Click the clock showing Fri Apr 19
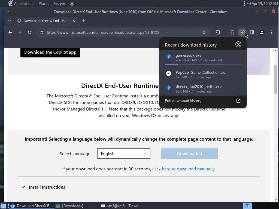This screenshot has width=279, height=209. 262,4
